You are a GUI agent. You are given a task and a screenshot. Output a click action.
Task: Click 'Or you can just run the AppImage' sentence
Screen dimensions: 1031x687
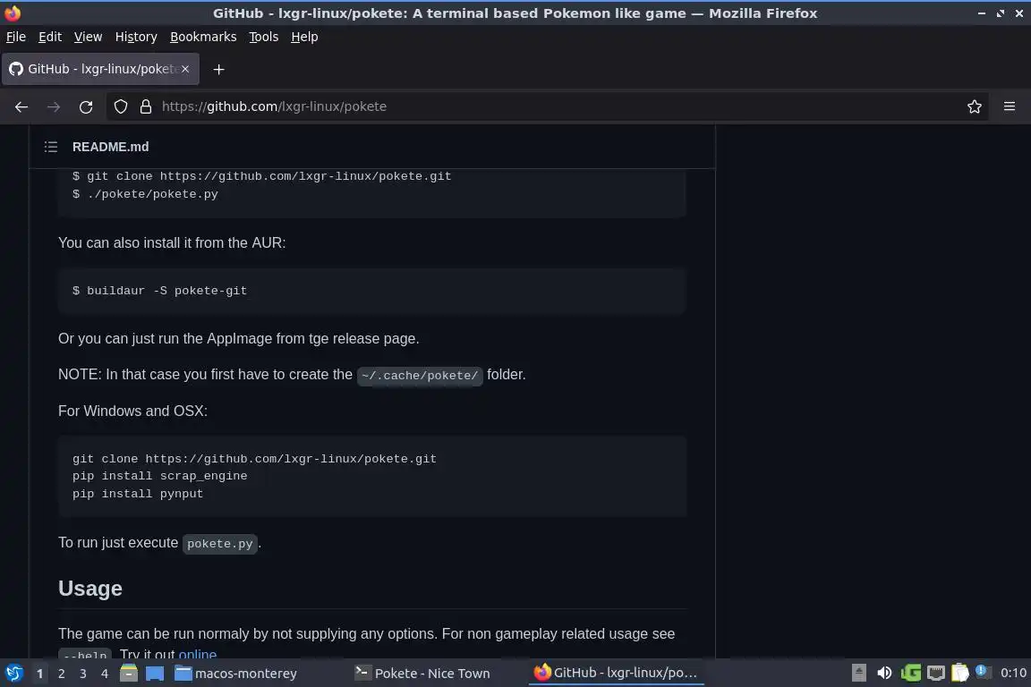239,338
